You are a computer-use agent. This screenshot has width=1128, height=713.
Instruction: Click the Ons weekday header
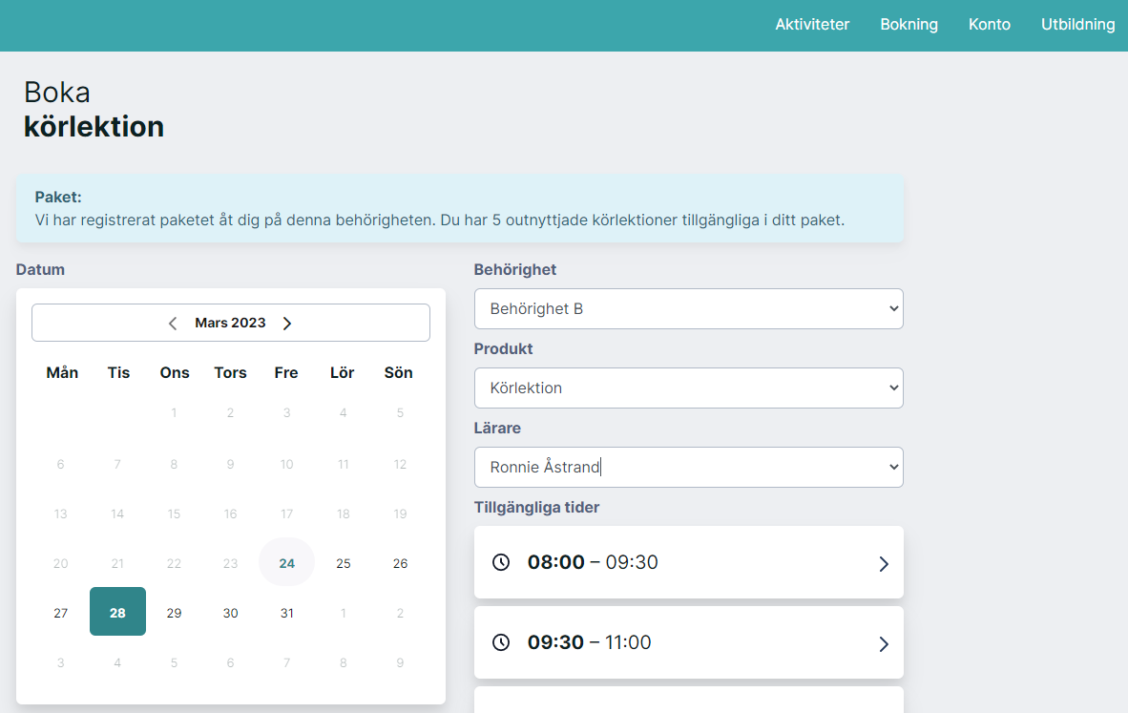[x=175, y=372]
